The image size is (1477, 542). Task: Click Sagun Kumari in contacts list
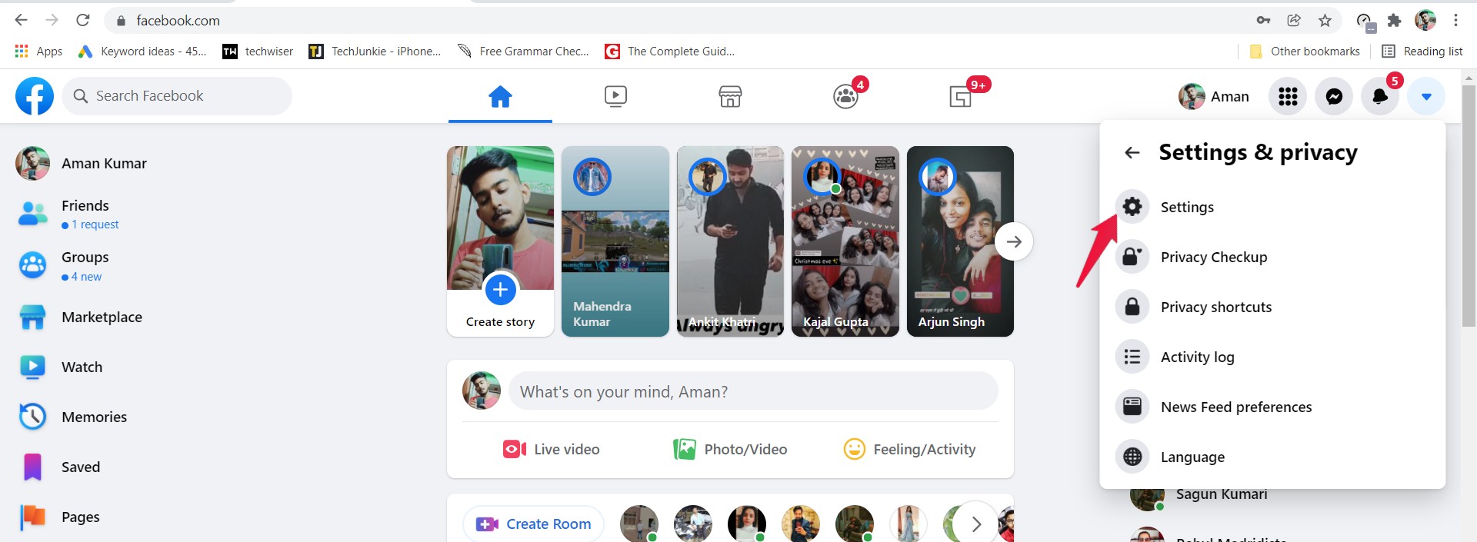pos(1222,494)
